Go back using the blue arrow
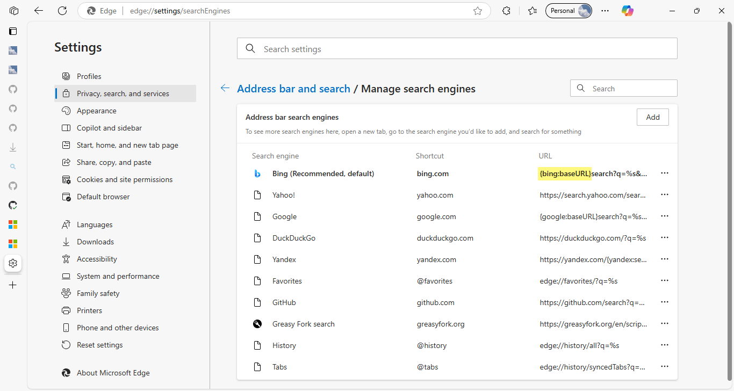 point(225,89)
